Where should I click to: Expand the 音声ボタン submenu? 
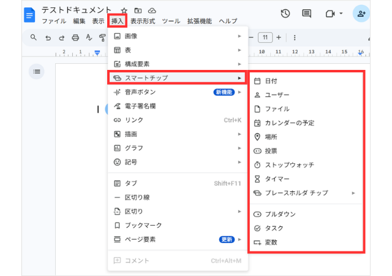tap(178, 92)
